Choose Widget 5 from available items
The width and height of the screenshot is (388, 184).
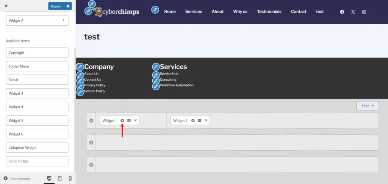37,120
